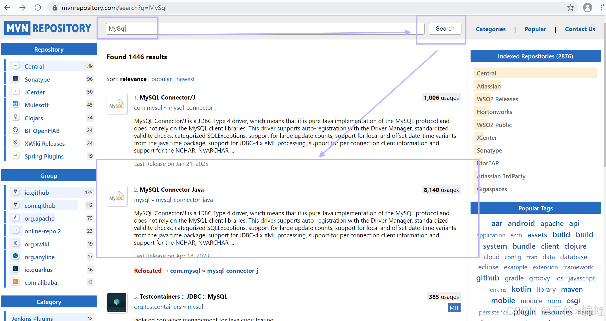Click the Sonatype repository icon
The height and width of the screenshot is (321, 606).
coord(16,79)
